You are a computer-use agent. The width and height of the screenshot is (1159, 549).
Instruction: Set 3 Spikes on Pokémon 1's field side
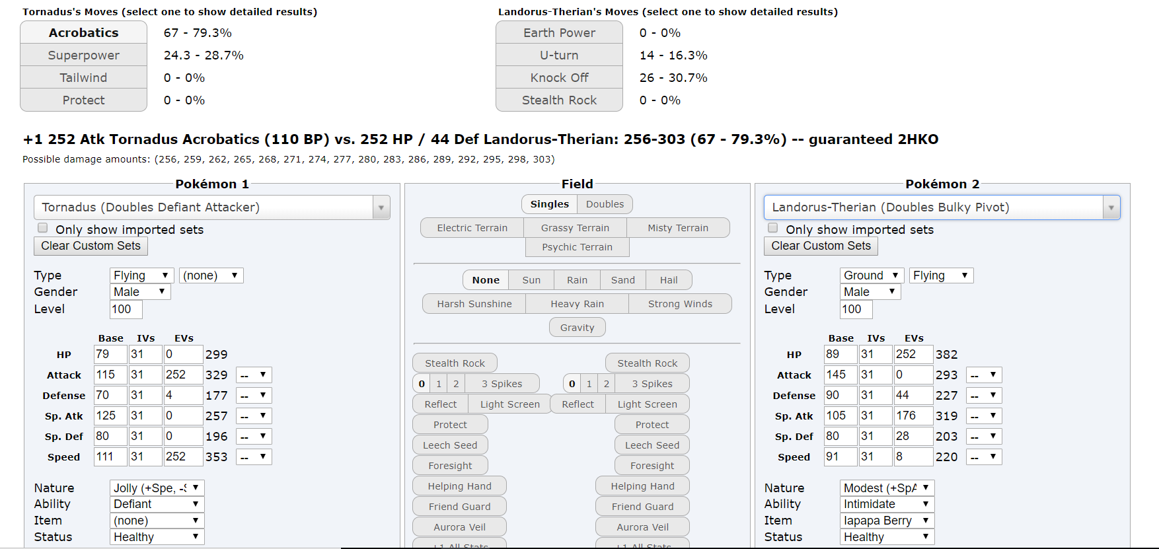click(502, 384)
